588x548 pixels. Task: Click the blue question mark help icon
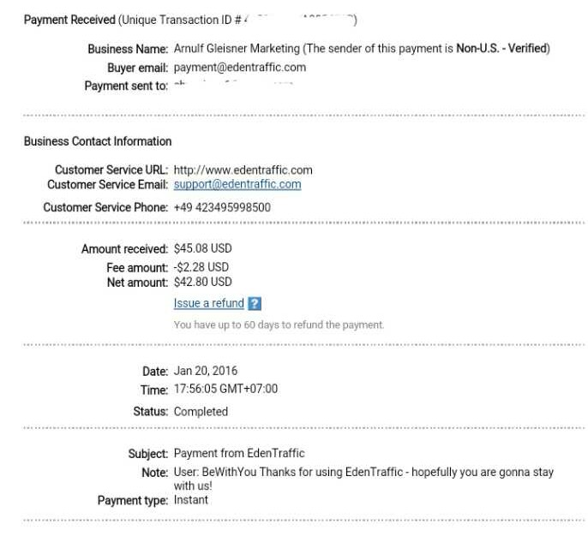point(254,304)
